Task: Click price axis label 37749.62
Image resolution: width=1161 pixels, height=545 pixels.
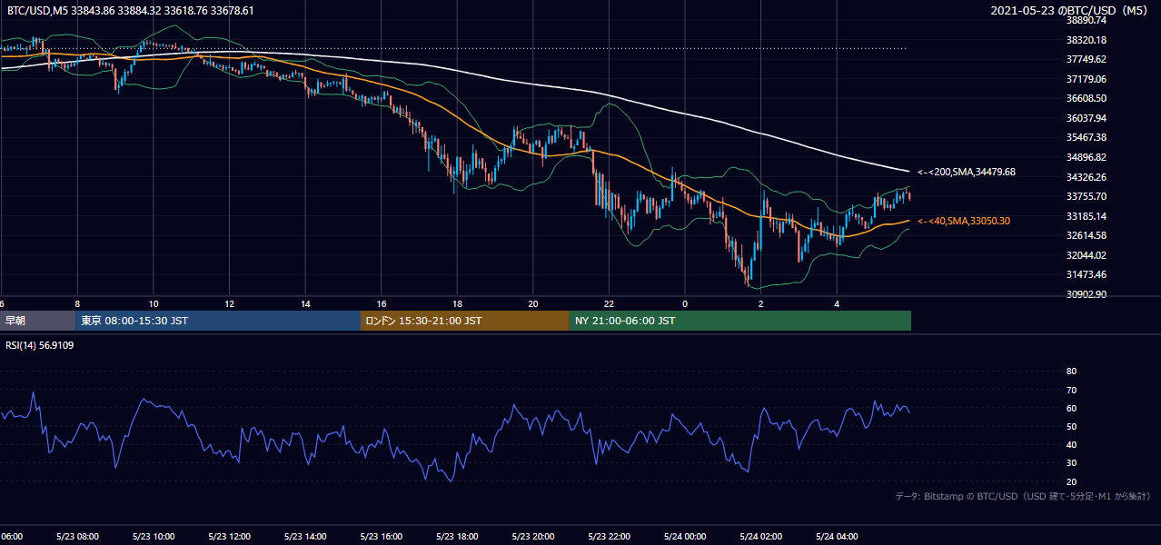Action: 1086,59
